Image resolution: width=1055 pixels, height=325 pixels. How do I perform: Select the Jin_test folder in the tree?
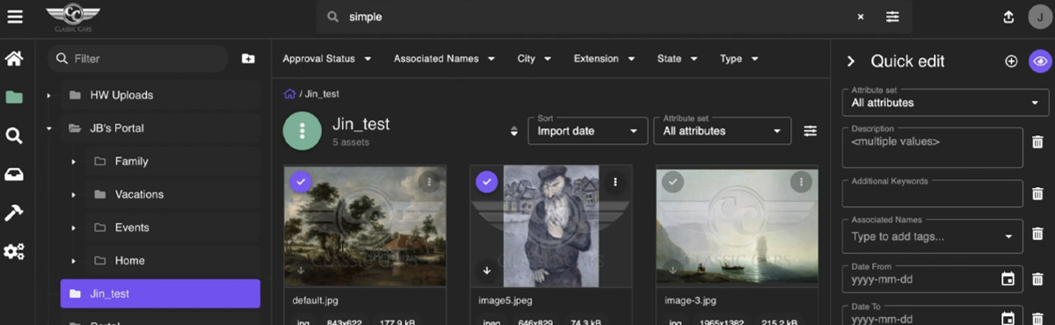160,293
